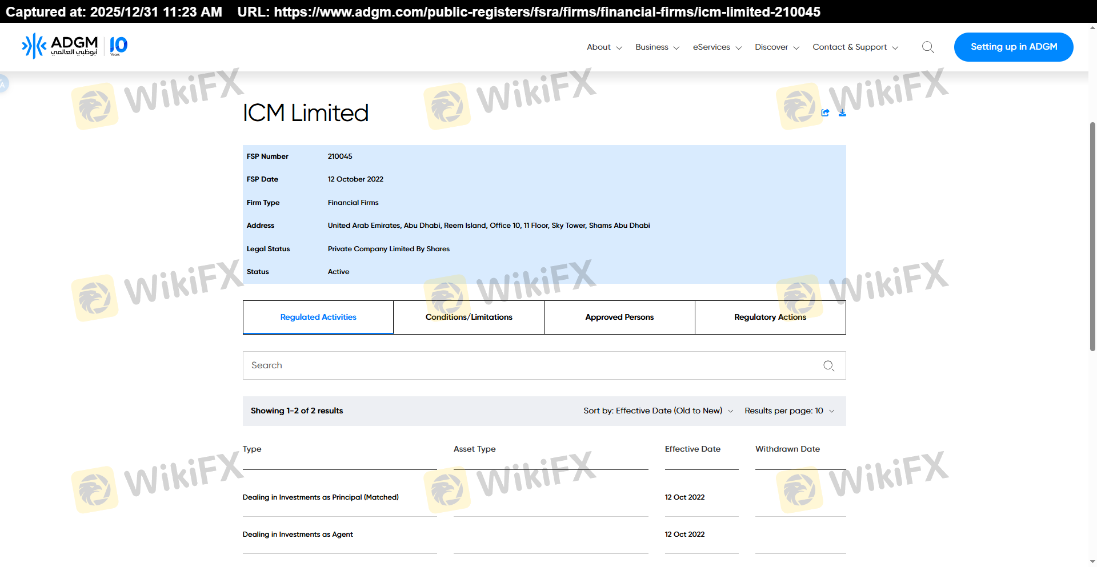This screenshot has height=567, width=1097.
Task: Click the FSP Date value 12 October 2022
Action: point(355,179)
